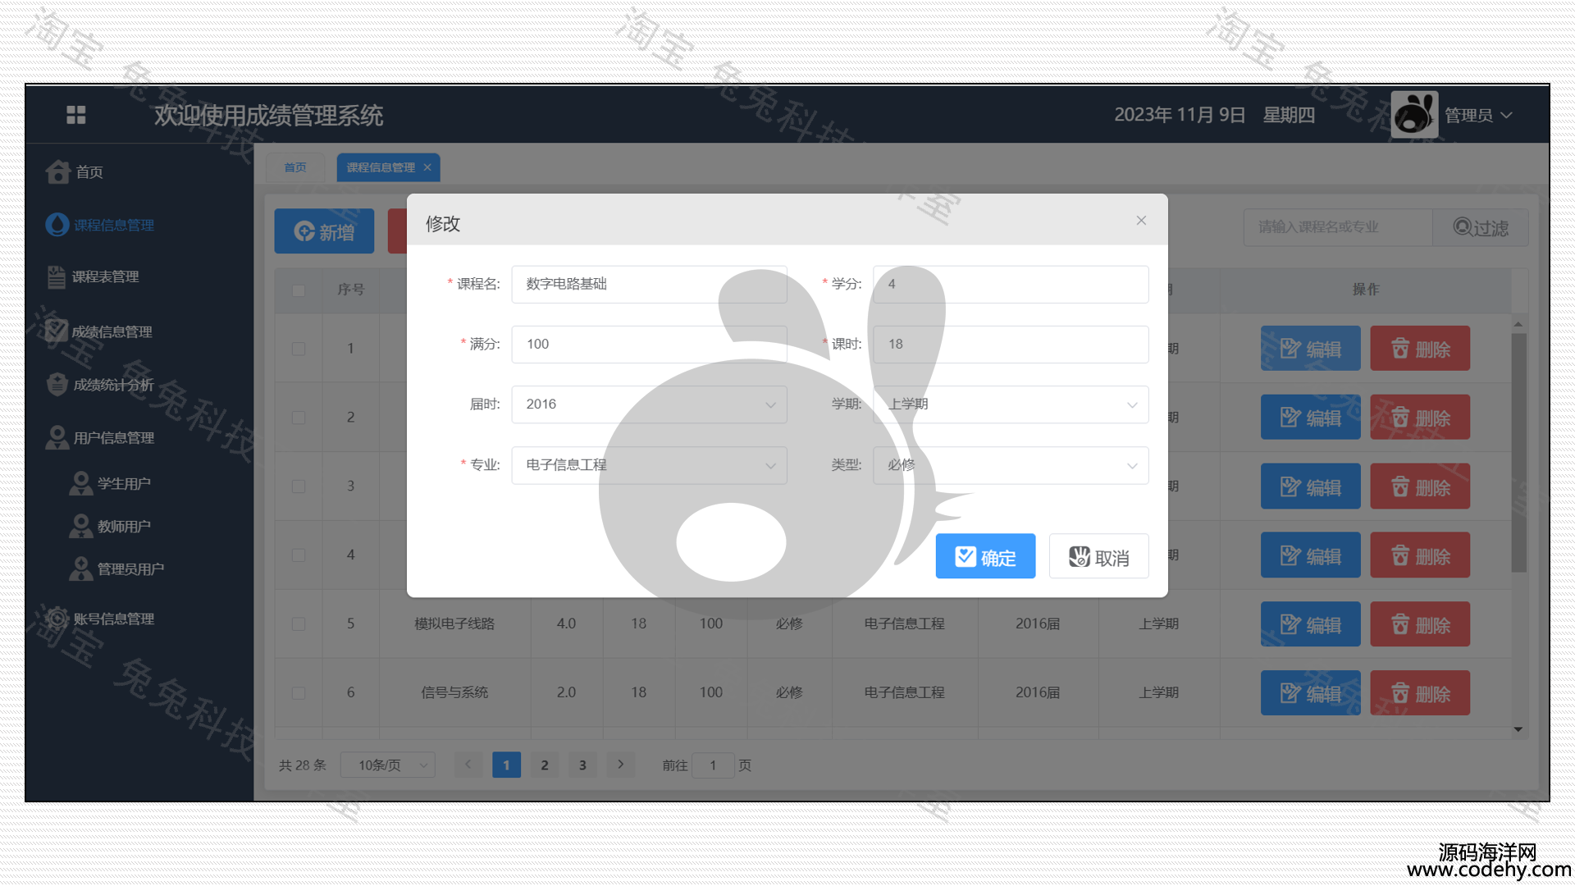Click the 课程名 input field
This screenshot has height=886, width=1575.
649,284
